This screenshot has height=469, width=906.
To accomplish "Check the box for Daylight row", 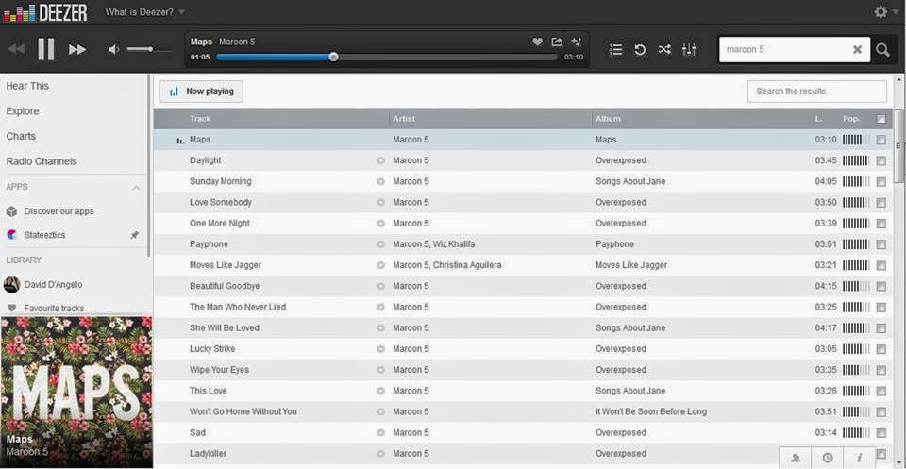I will pyautogui.click(x=881, y=160).
